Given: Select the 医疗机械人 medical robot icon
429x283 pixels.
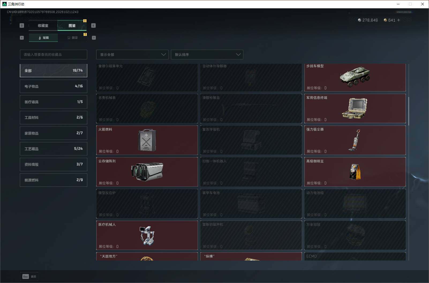Looking at the screenshot, I should tap(147, 235).
